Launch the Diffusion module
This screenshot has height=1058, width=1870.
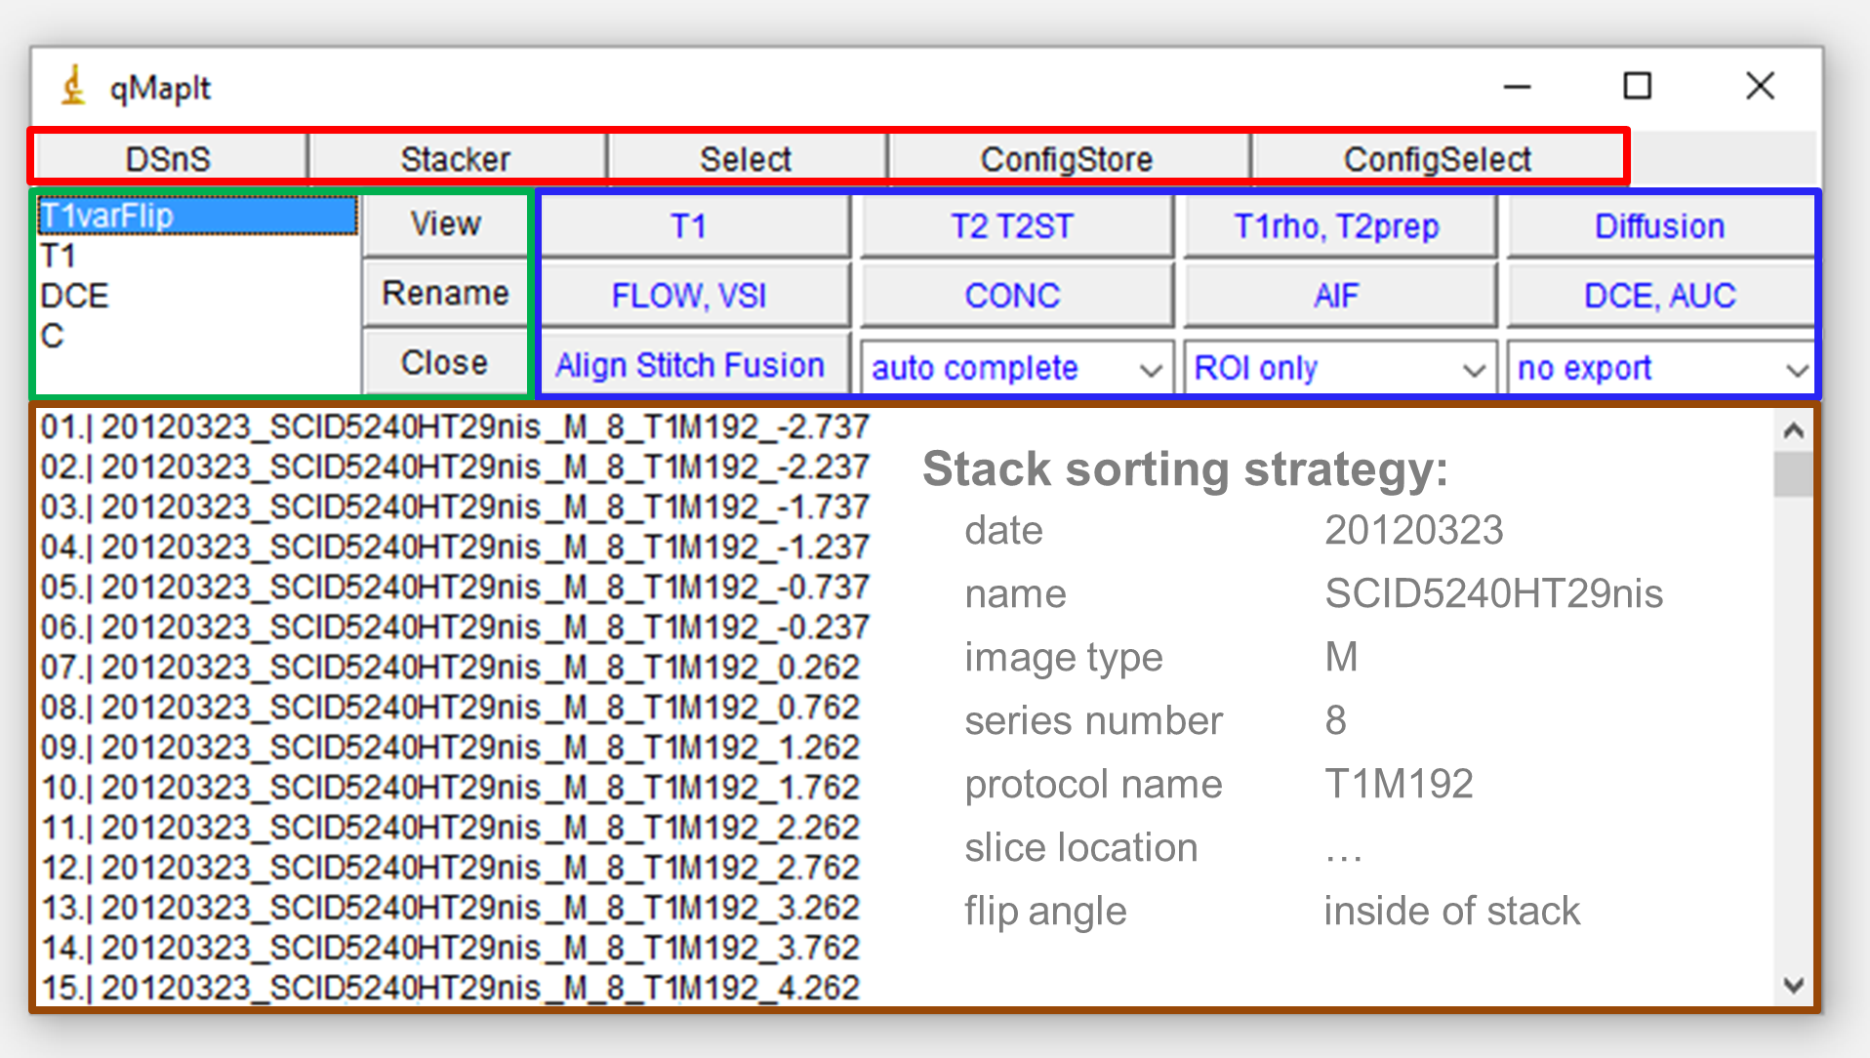click(x=1659, y=226)
